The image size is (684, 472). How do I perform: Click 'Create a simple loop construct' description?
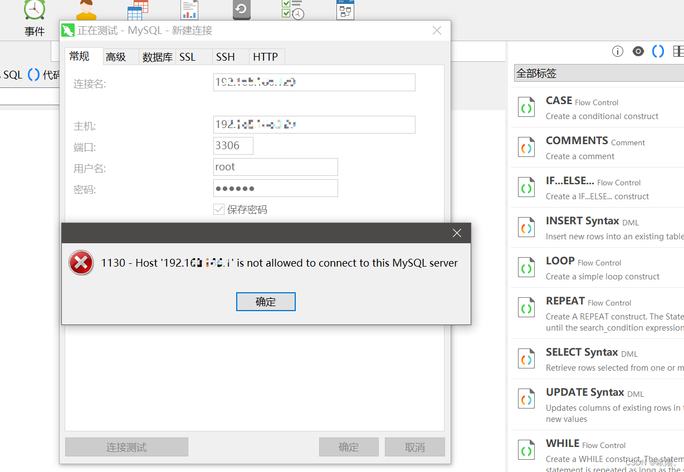[603, 277]
